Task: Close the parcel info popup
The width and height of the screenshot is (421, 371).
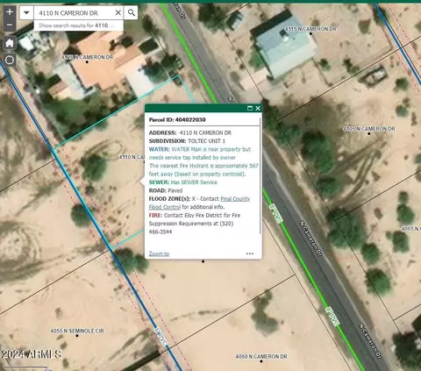Action: click(258, 109)
